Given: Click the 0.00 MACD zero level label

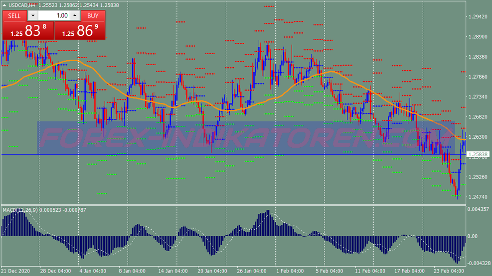Looking at the screenshot, I should (x=472, y=236).
